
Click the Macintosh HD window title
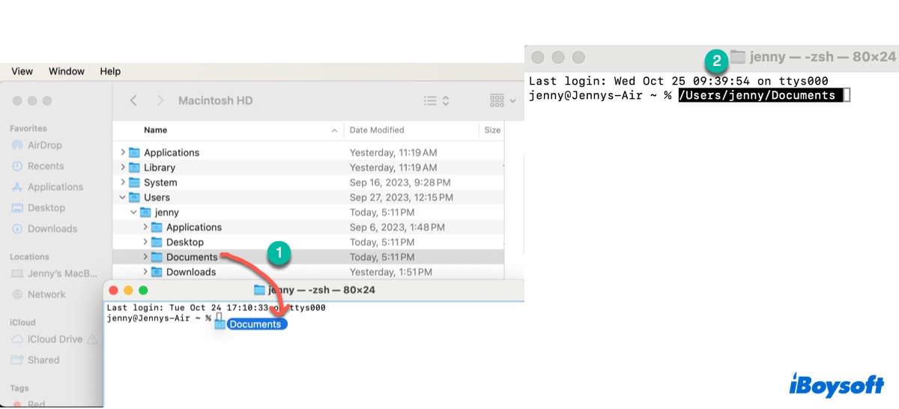(x=216, y=100)
